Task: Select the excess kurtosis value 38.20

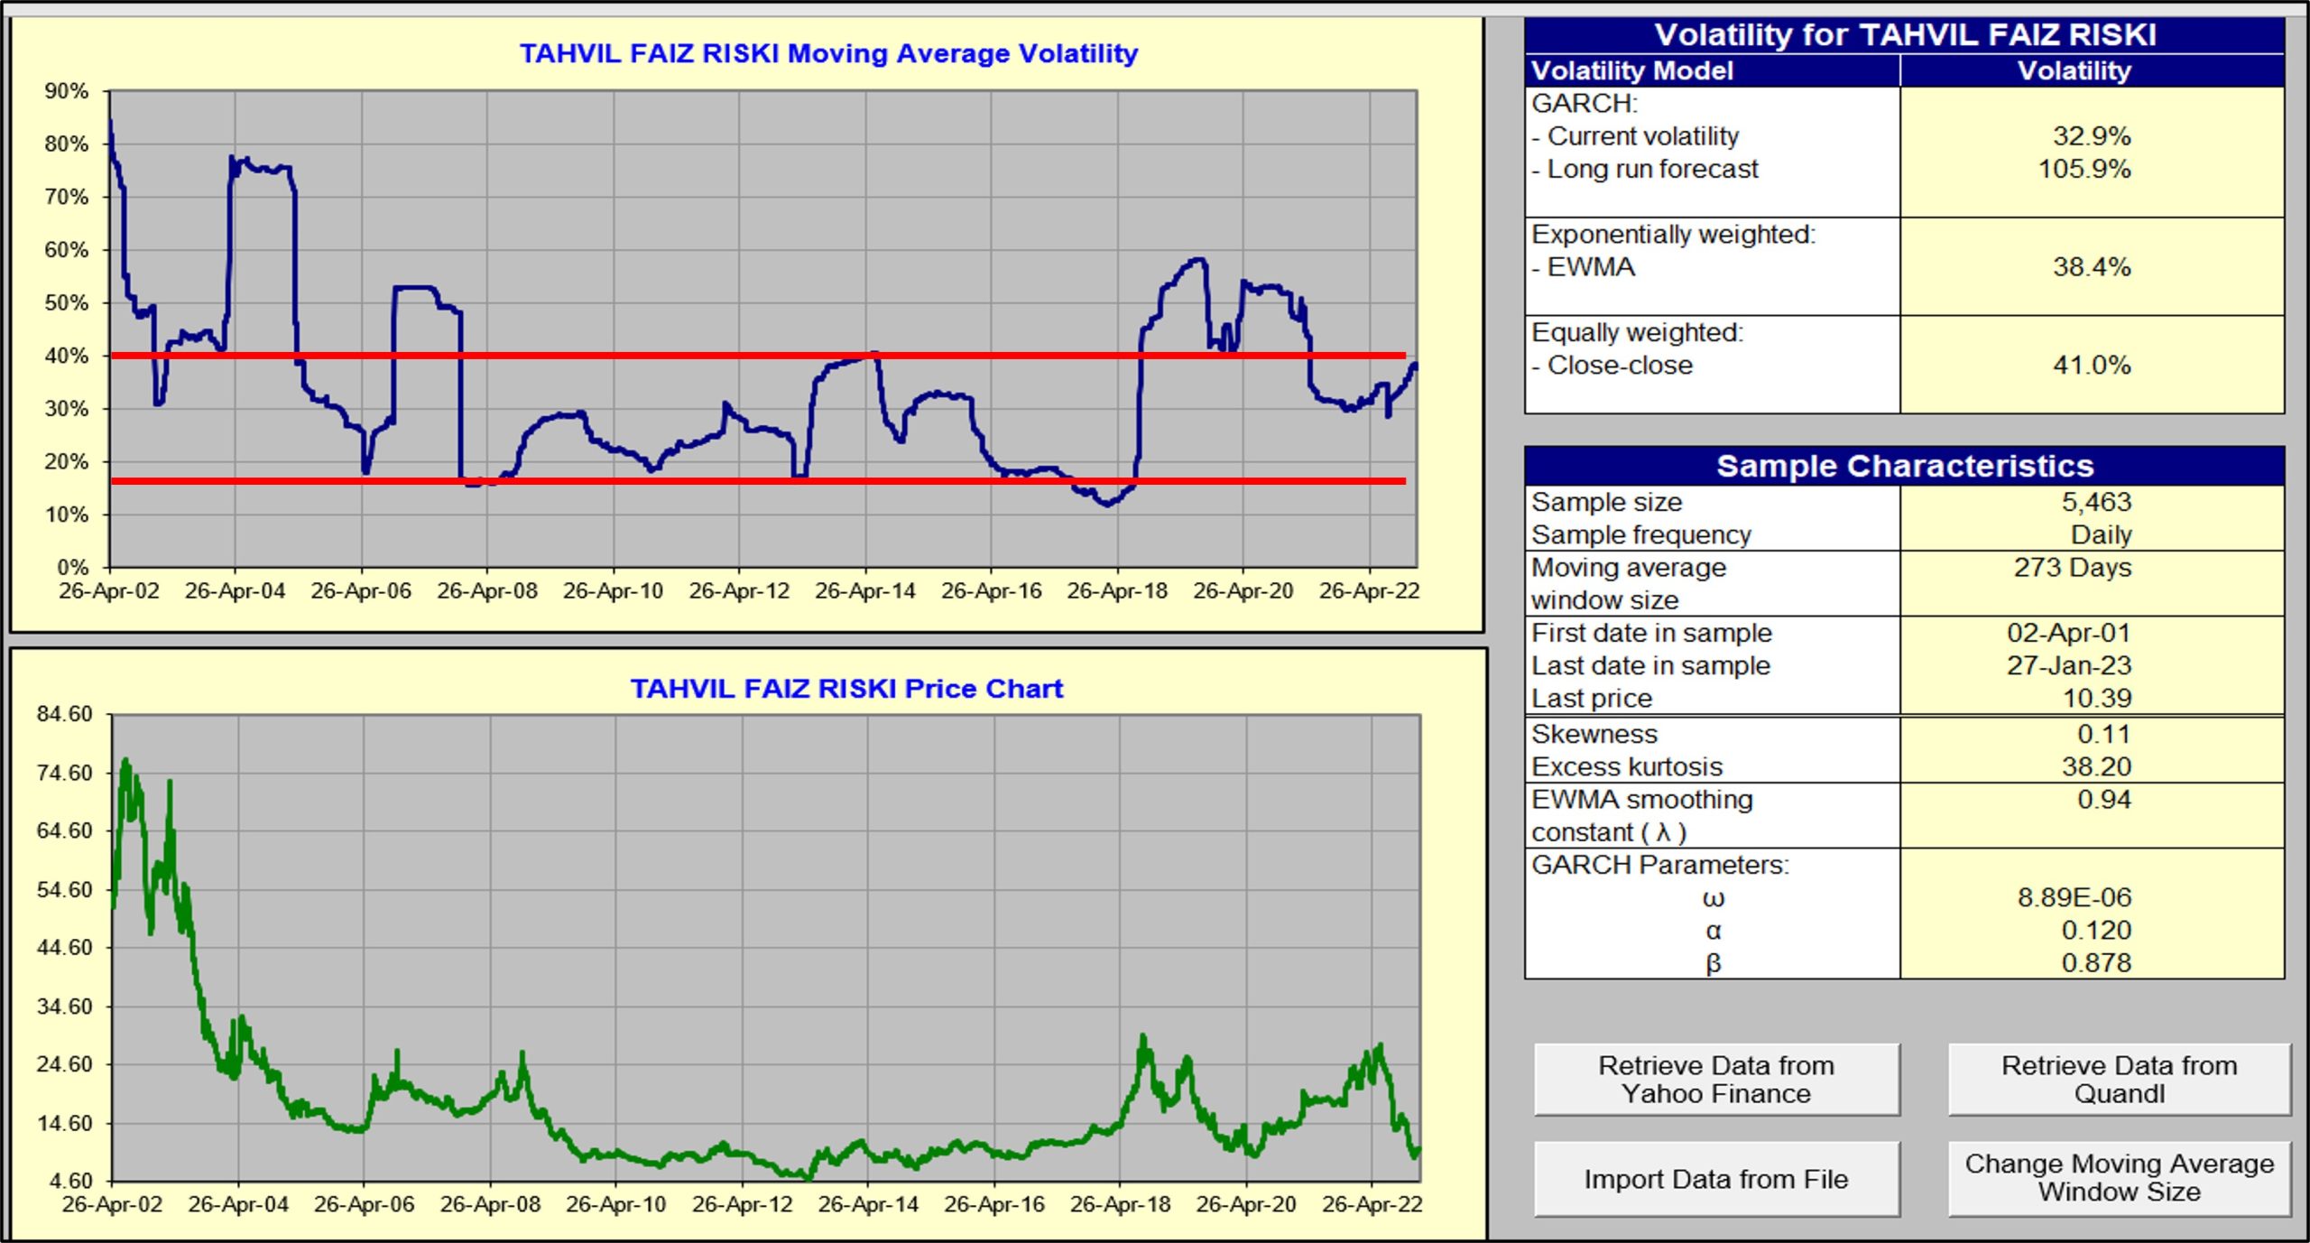Action: pyautogui.click(x=2097, y=766)
